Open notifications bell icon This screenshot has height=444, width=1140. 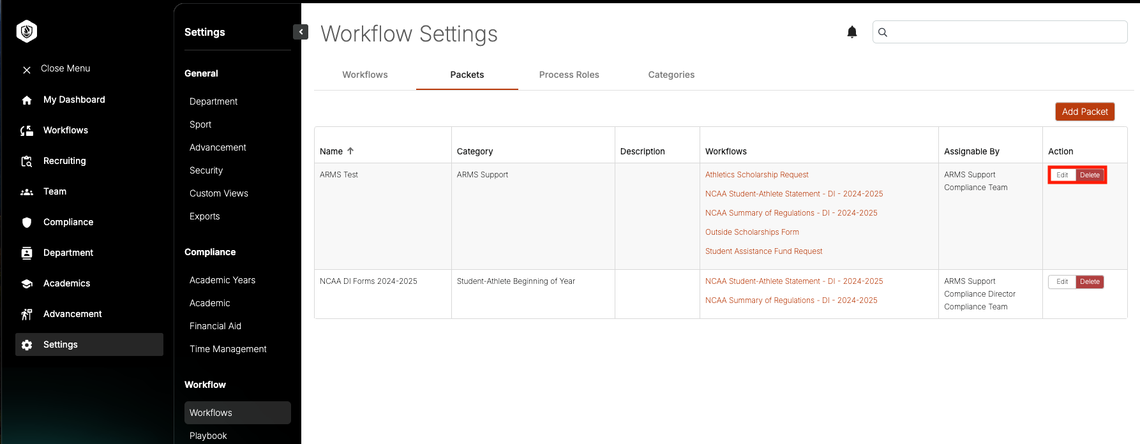point(852,32)
